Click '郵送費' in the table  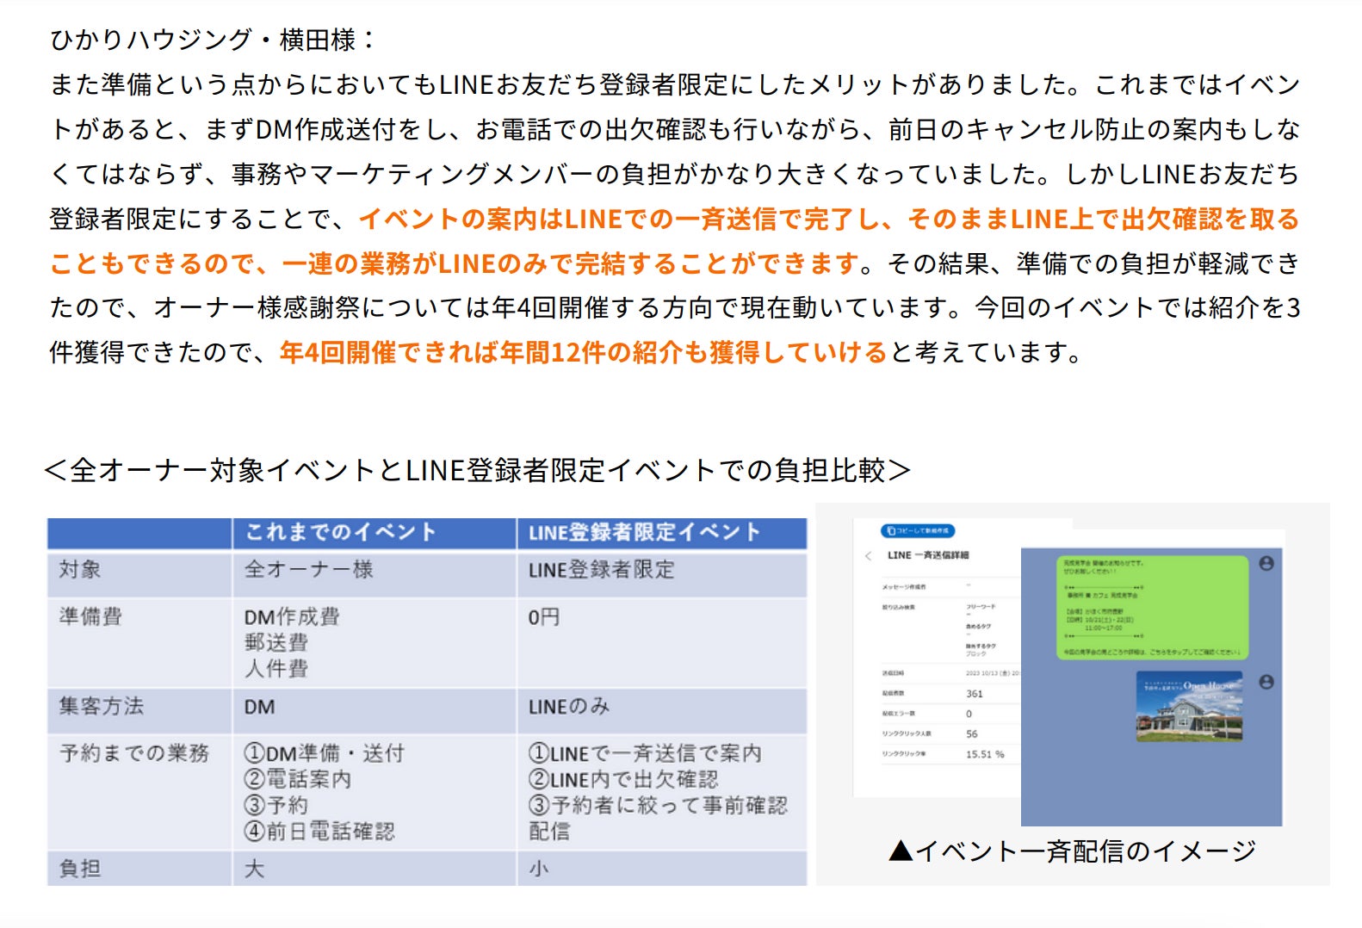click(x=276, y=642)
